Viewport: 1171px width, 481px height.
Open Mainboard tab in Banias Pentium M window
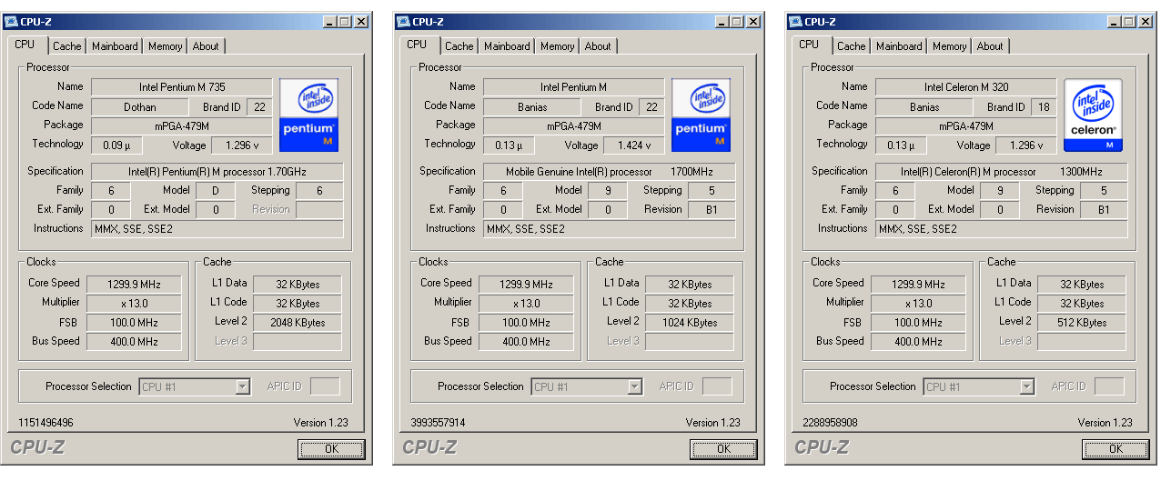tap(507, 46)
